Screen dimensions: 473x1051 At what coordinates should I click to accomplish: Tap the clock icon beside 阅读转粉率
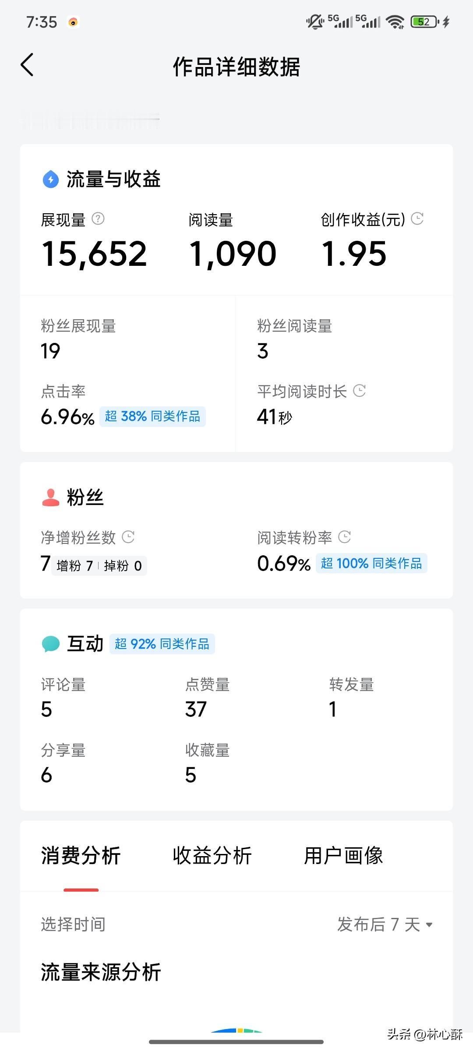(345, 537)
